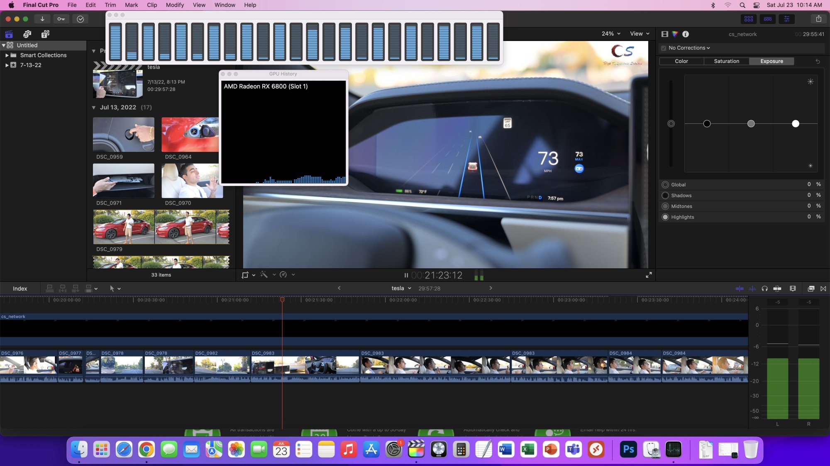Viewport: 830px width, 466px height.
Task: Click the Index button
Action: [20, 288]
